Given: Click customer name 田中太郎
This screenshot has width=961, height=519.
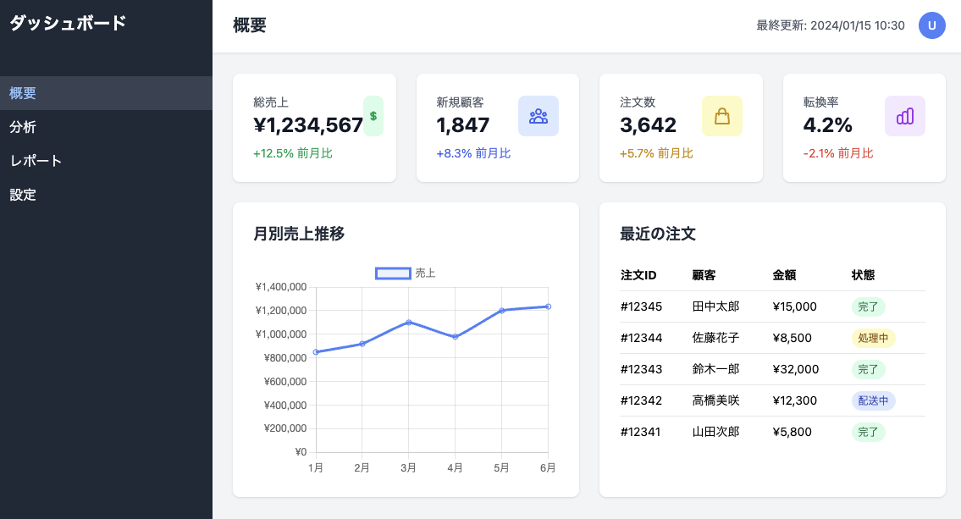Looking at the screenshot, I should point(715,306).
